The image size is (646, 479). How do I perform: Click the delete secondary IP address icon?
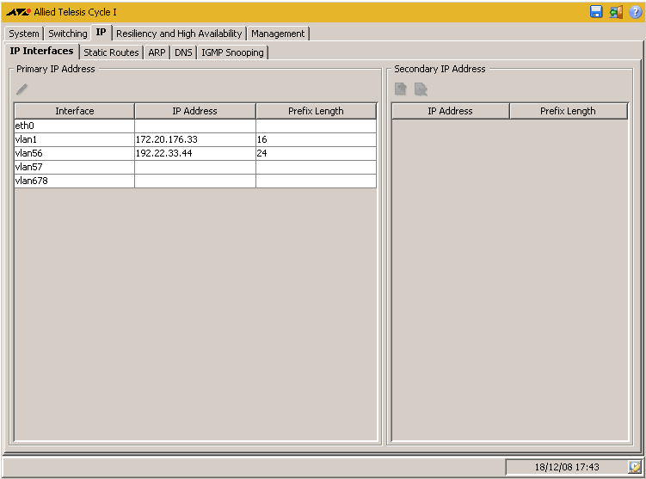pyautogui.click(x=421, y=89)
